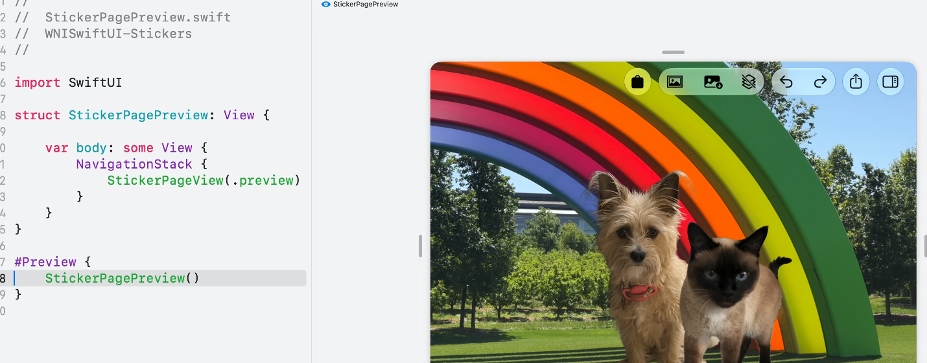Click the right edge handle of preview
The image size is (927, 363).
pyautogui.click(x=925, y=246)
